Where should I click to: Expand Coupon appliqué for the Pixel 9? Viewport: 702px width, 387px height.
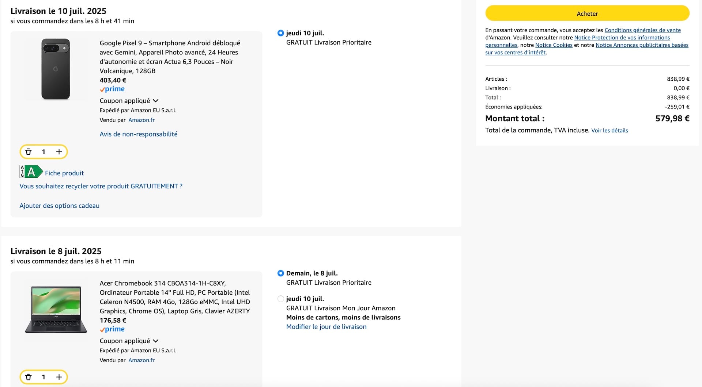(x=129, y=101)
